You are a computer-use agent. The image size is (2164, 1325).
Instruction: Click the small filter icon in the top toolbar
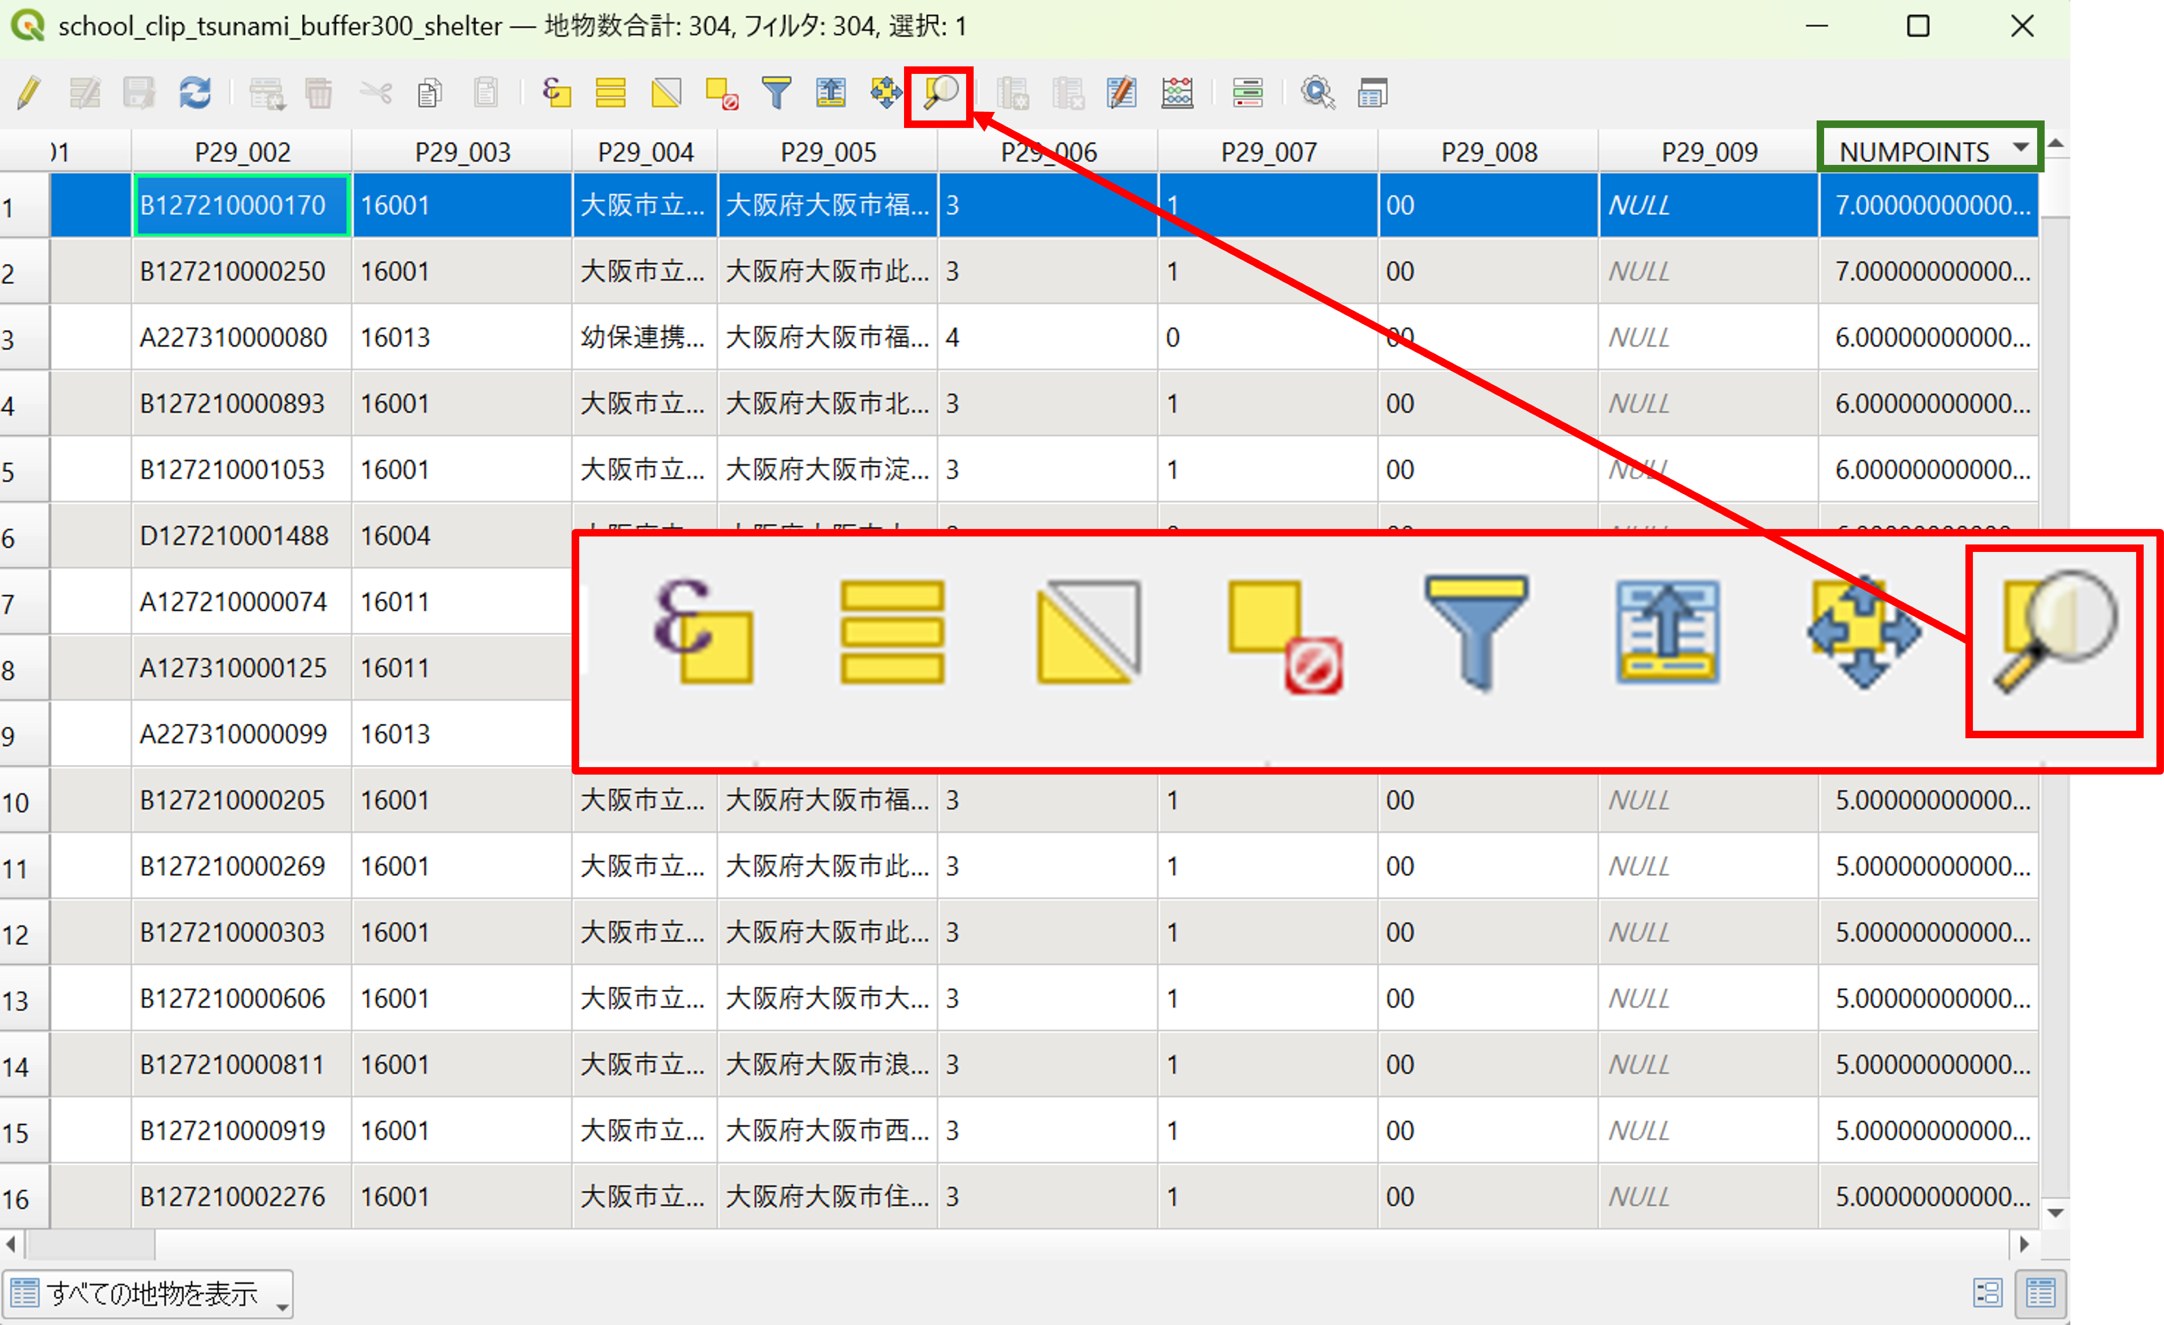pos(776,92)
